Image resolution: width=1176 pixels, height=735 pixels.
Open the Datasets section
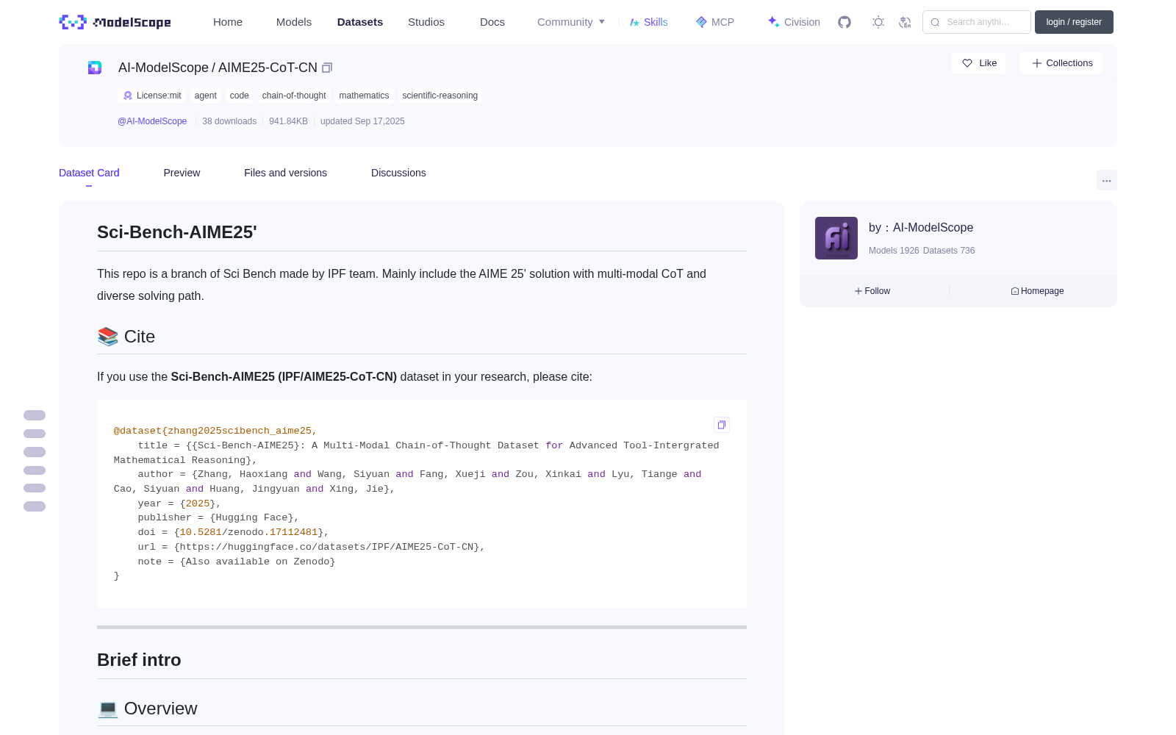(x=360, y=22)
